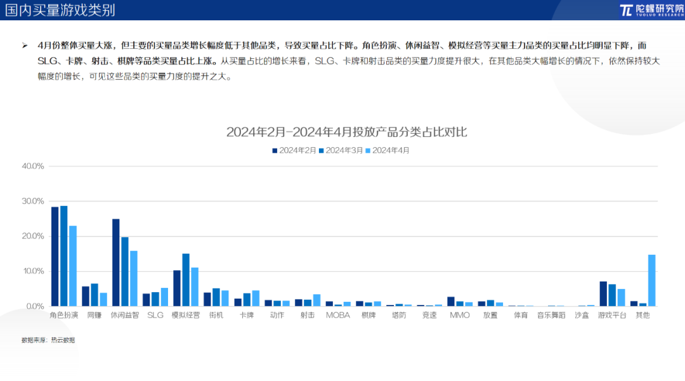Click the 体育 category label

pos(521,315)
